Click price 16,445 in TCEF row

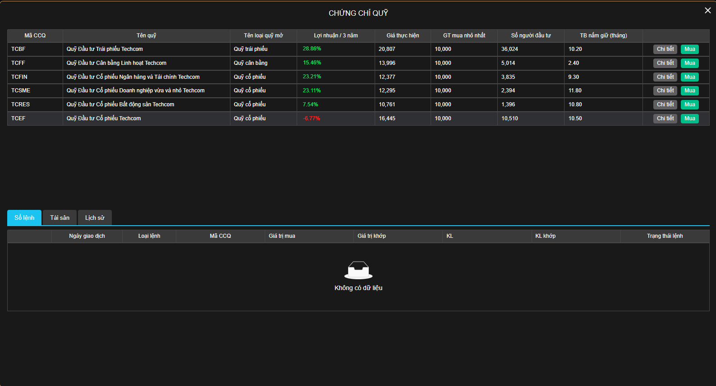[387, 118]
